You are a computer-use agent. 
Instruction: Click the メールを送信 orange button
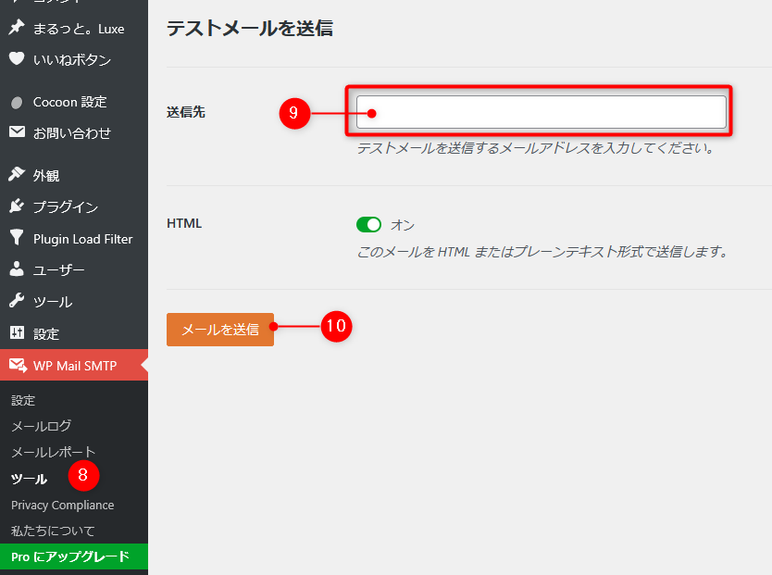point(220,330)
